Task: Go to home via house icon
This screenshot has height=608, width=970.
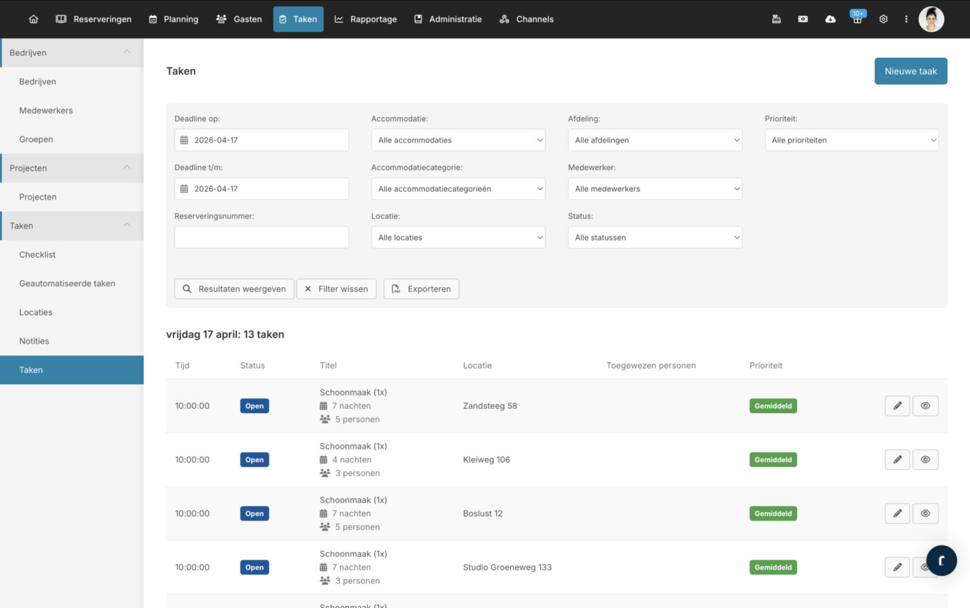Action: (34, 20)
